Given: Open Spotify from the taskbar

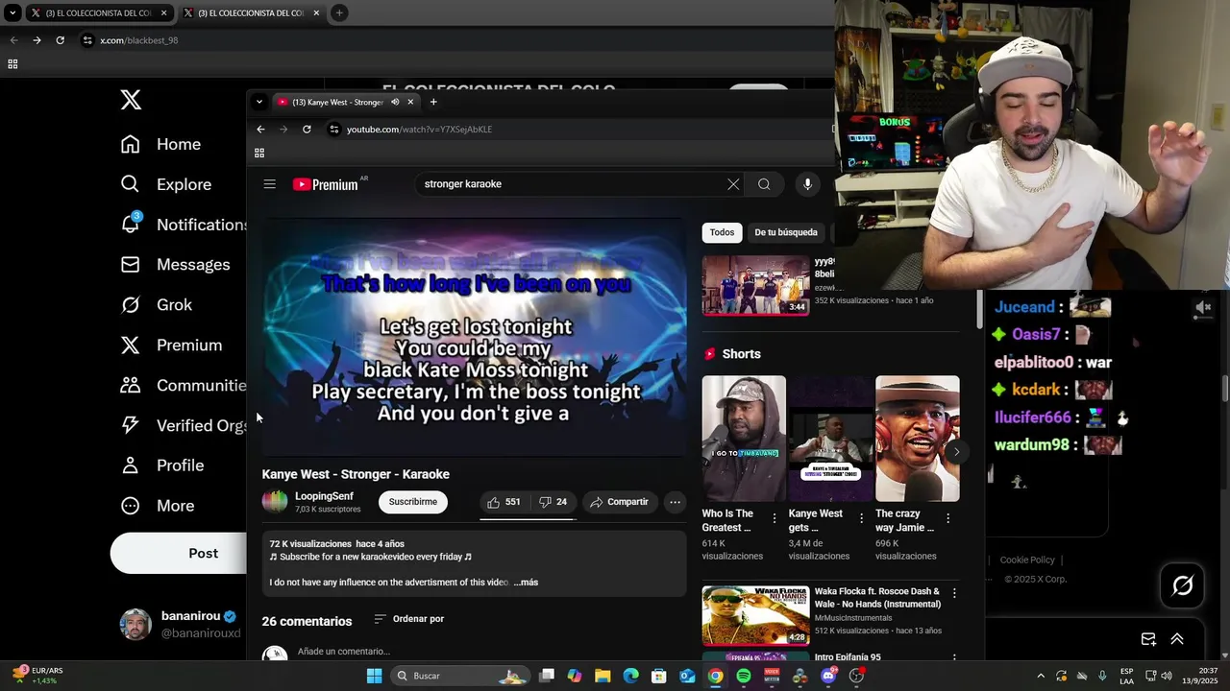Looking at the screenshot, I should pos(744,676).
